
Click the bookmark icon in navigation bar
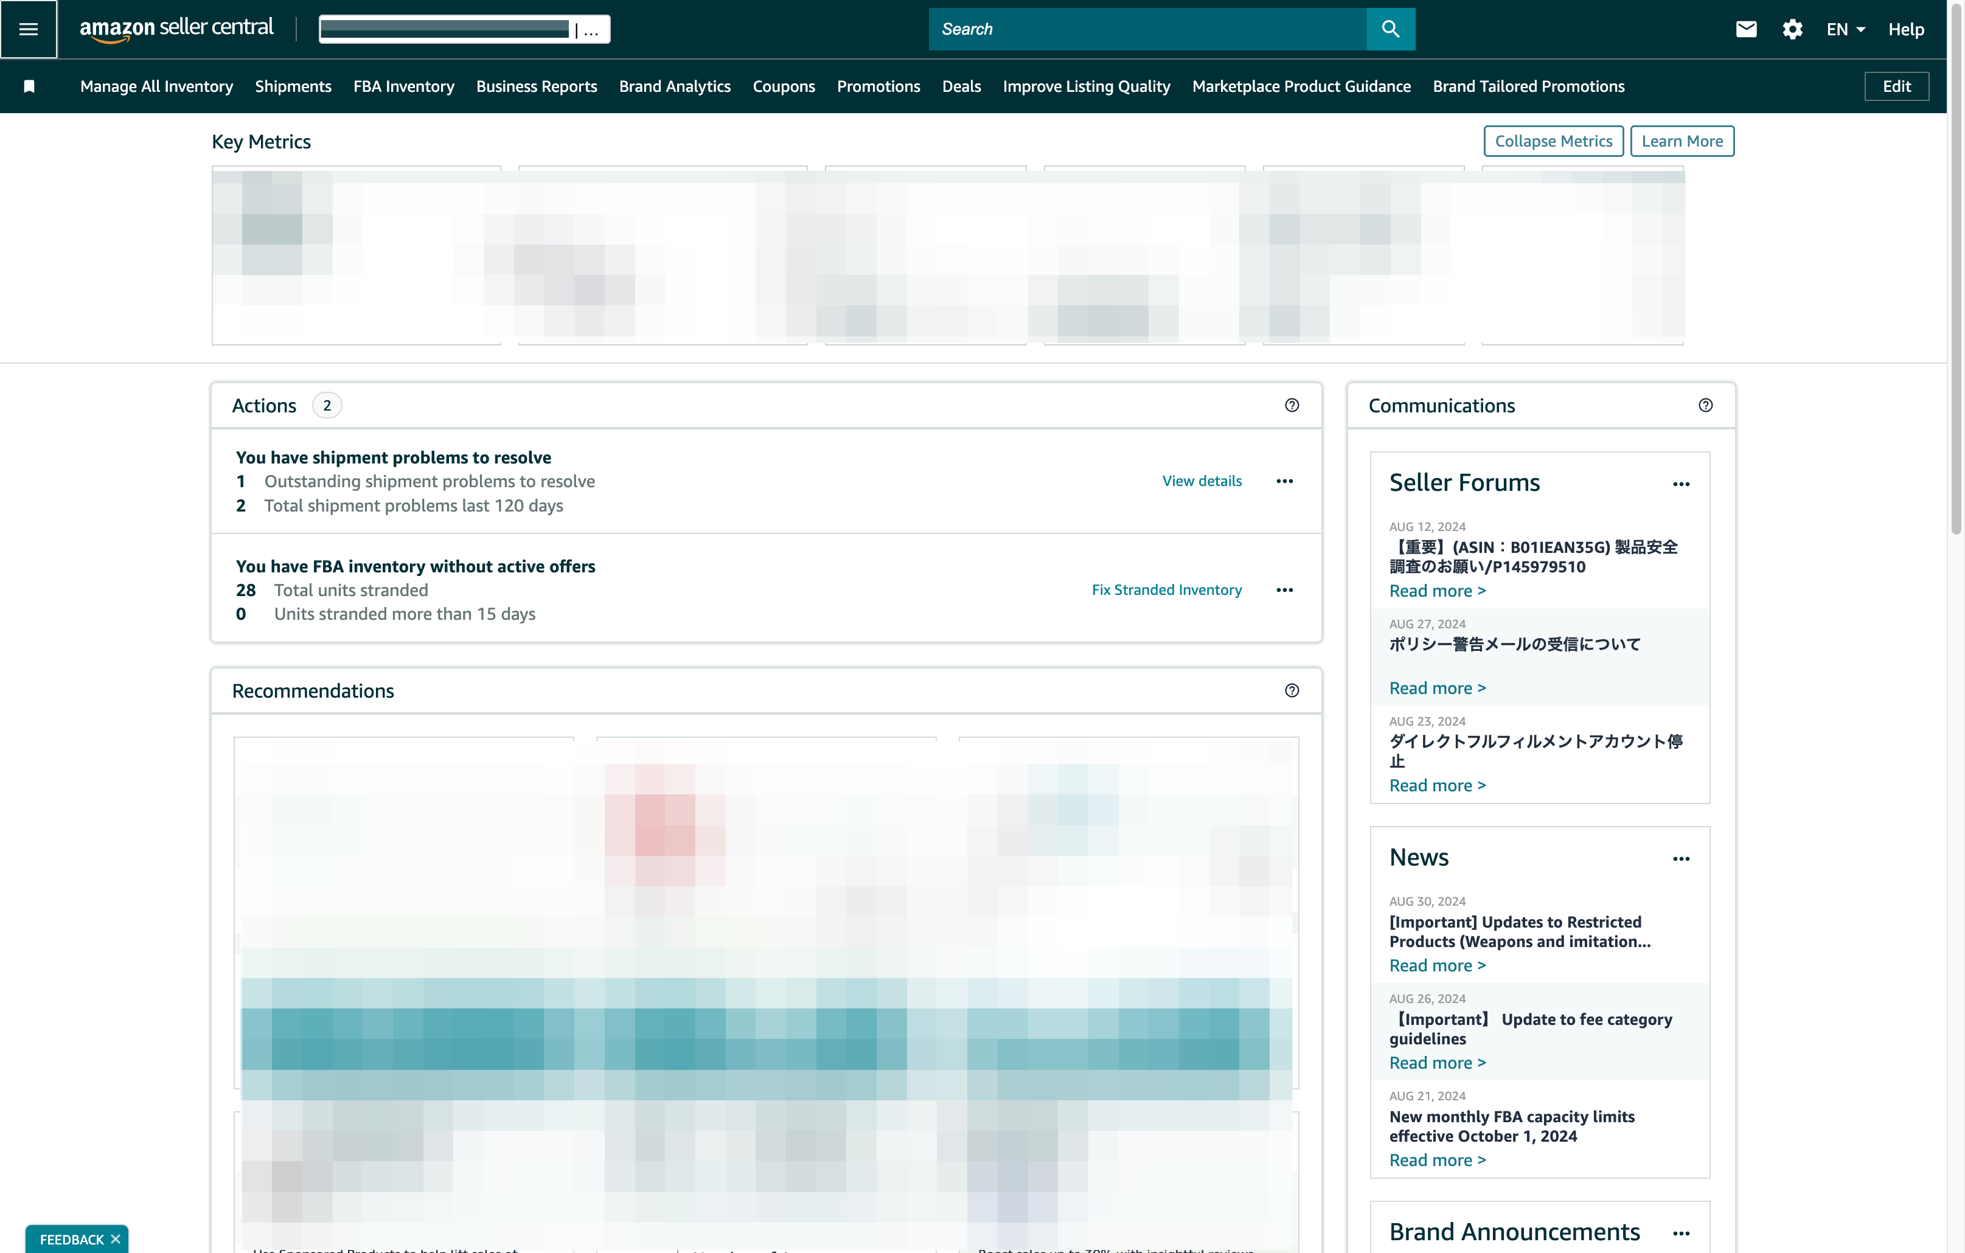pyautogui.click(x=29, y=86)
